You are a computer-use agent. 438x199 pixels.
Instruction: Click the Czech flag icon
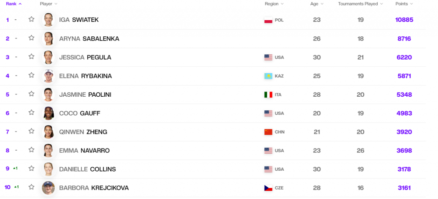pos(268,188)
